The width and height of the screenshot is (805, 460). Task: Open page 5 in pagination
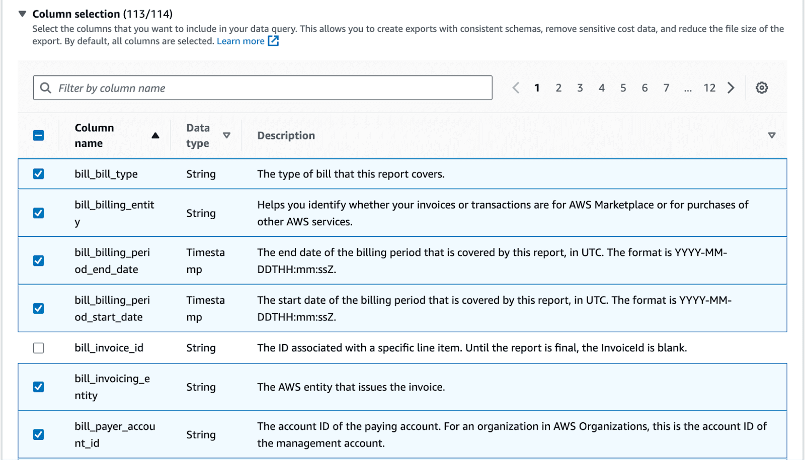[623, 88]
